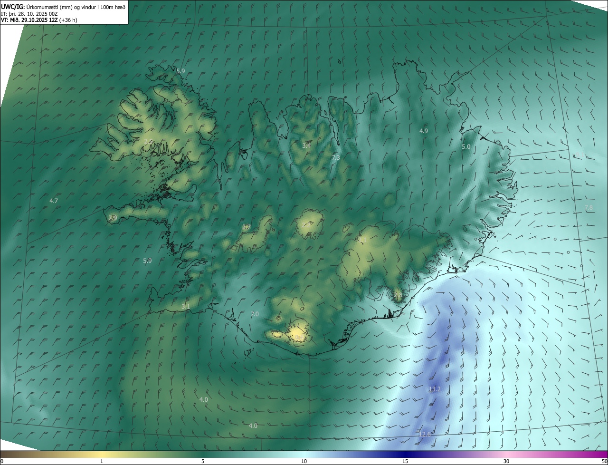Click the valid time line 'VT: Mið. 29.10.2025 12Z (+36 h)'
Image resolution: width=608 pixels, height=465 pixels.
click(x=38, y=20)
